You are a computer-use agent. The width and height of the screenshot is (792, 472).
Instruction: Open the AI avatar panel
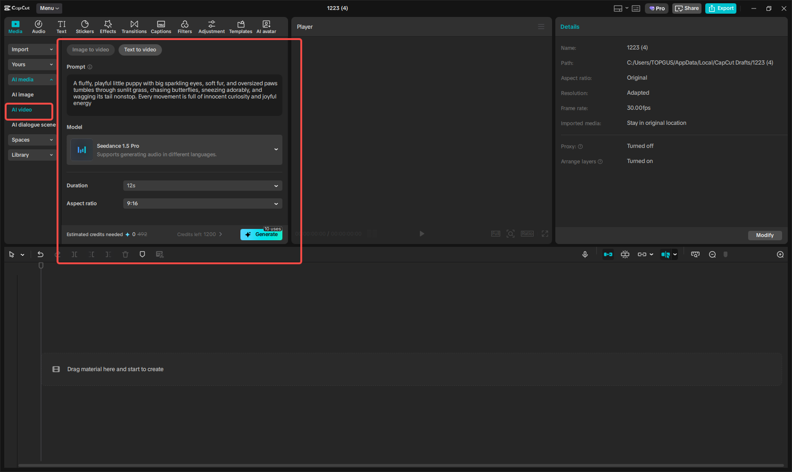point(266,26)
